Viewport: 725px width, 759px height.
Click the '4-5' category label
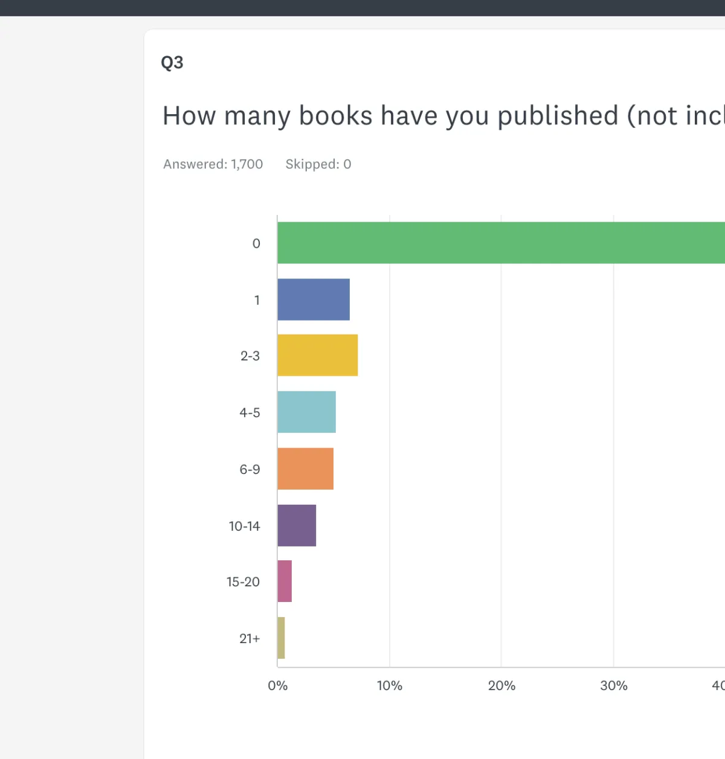(x=250, y=413)
